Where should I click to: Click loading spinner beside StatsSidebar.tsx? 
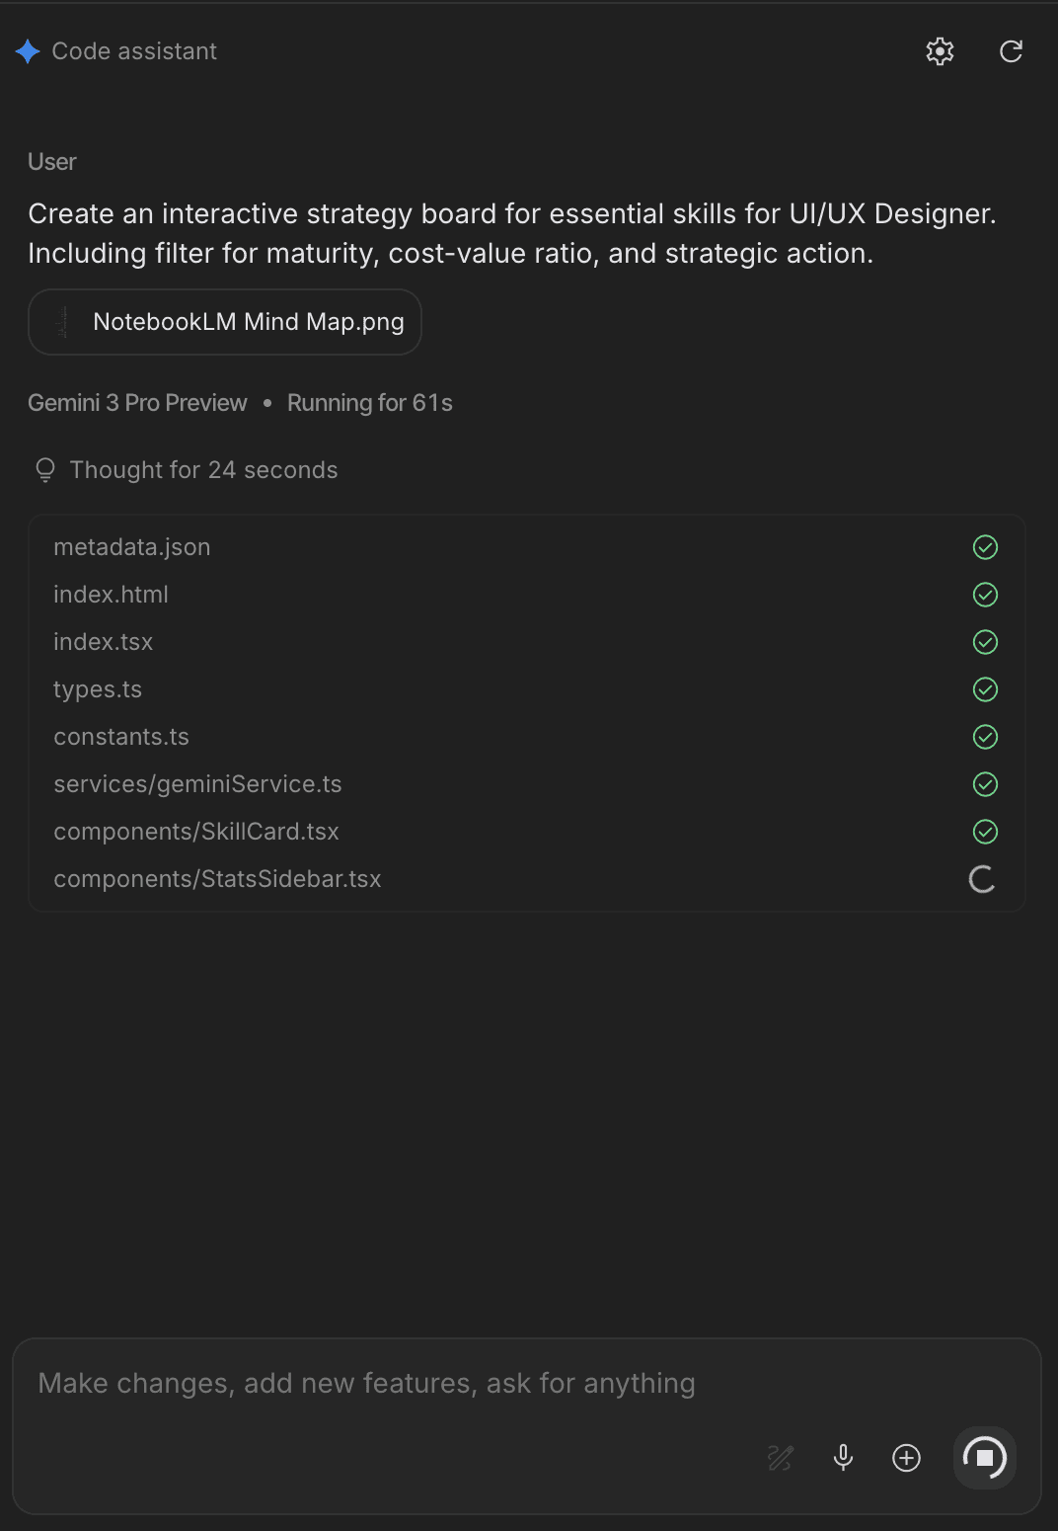pos(982,879)
